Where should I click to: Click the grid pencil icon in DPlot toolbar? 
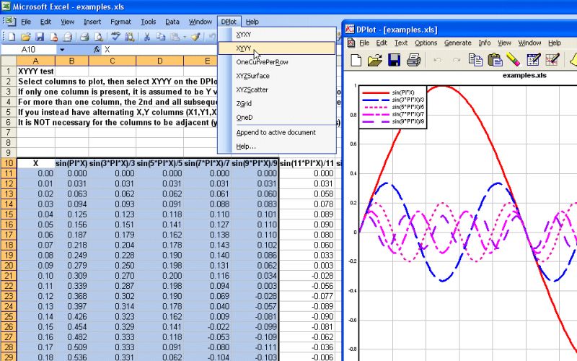tap(552, 60)
